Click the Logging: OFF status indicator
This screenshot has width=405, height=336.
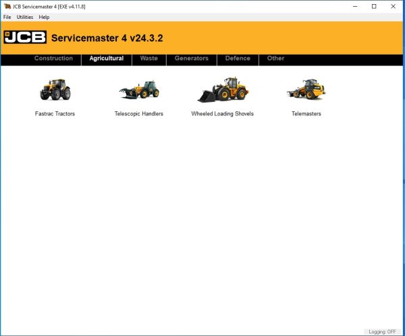[382, 331]
